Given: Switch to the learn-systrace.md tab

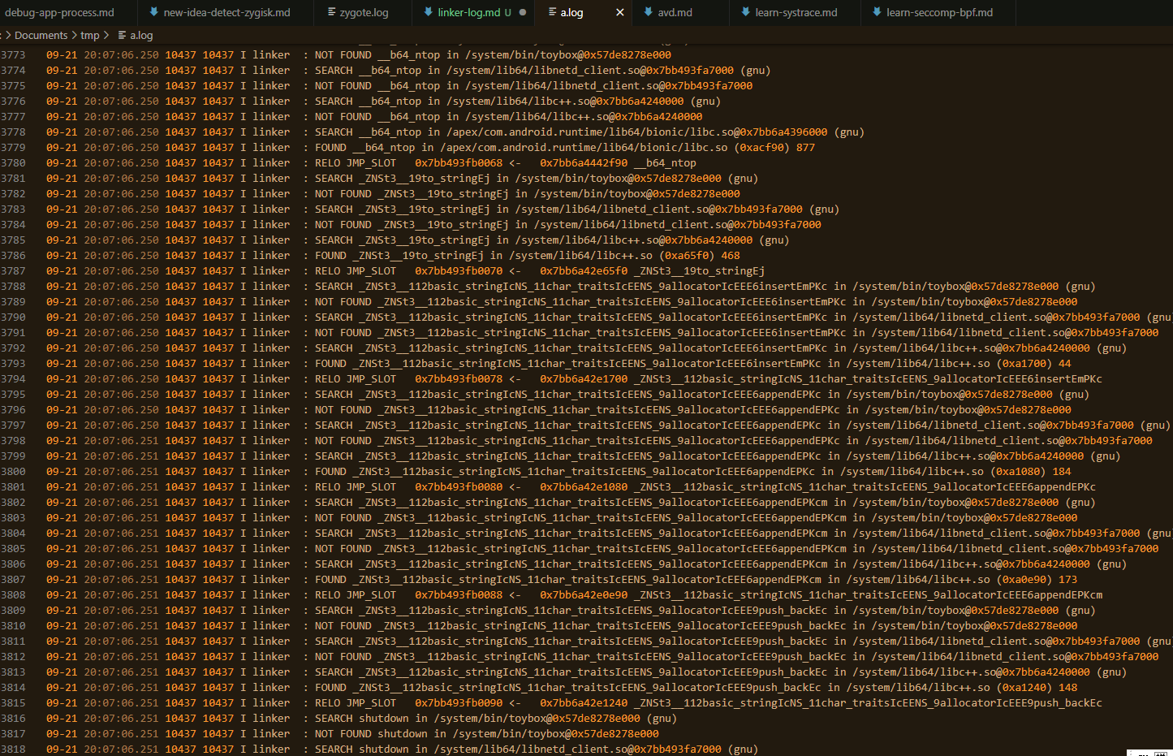Looking at the screenshot, I should click(x=796, y=12).
